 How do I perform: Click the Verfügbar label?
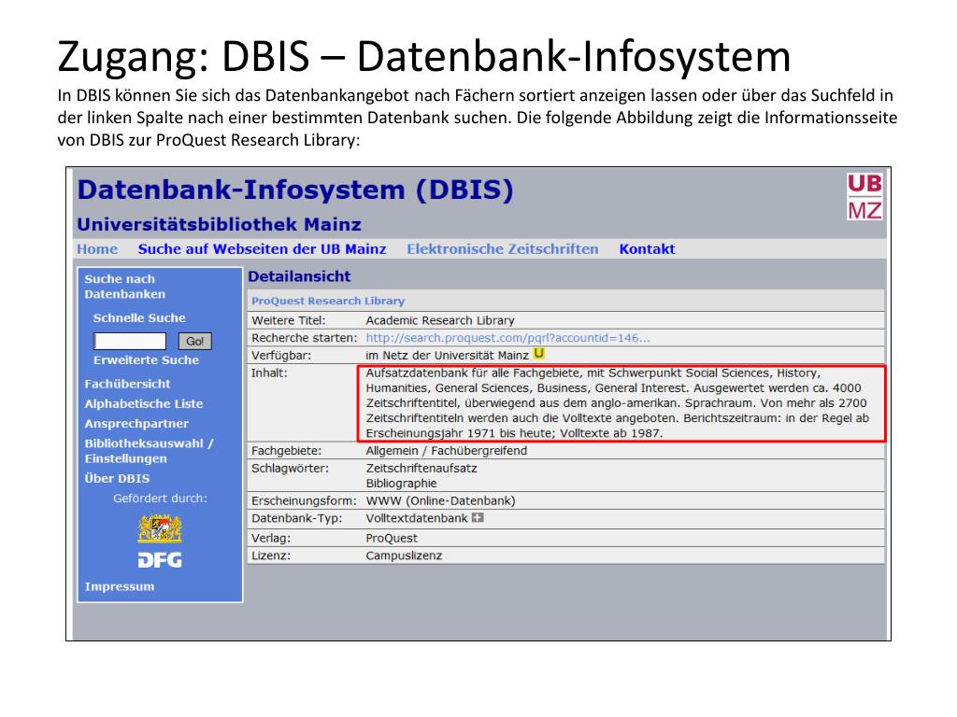[x=280, y=355]
